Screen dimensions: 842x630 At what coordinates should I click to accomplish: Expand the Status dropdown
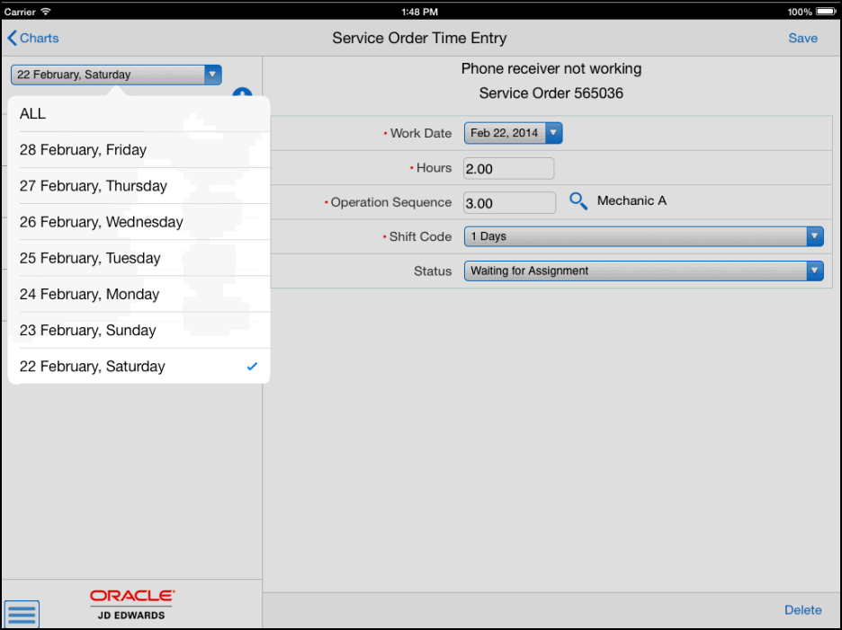coord(643,271)
